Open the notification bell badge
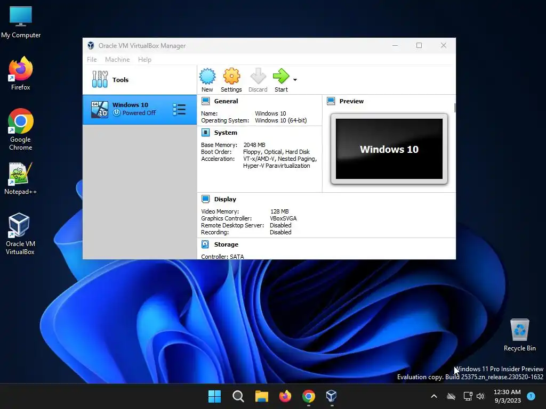Viewport: 546px width, 409px height. pos(531,396)
